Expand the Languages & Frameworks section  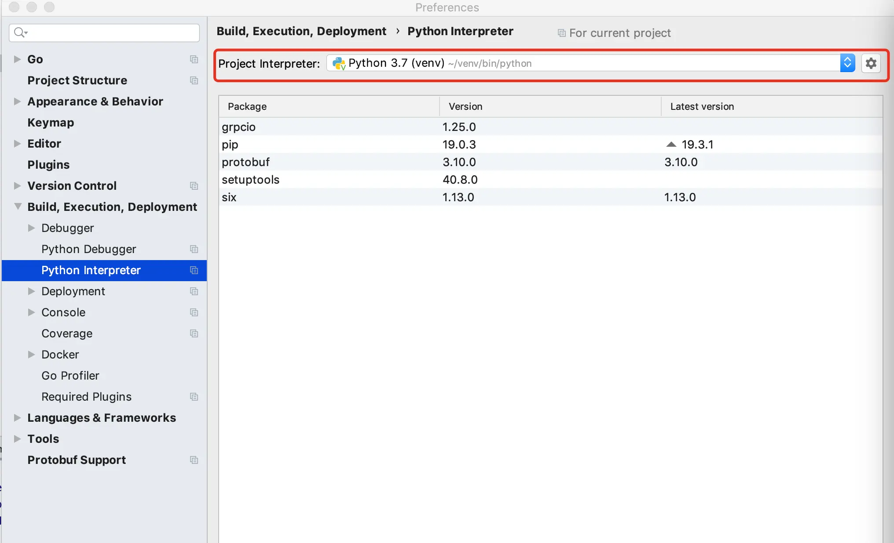(x=17, y=418)
